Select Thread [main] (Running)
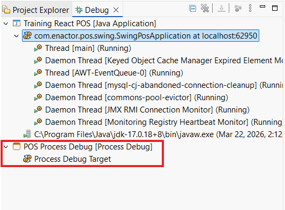This screenshot has height=210, width=285. point(88,48)
